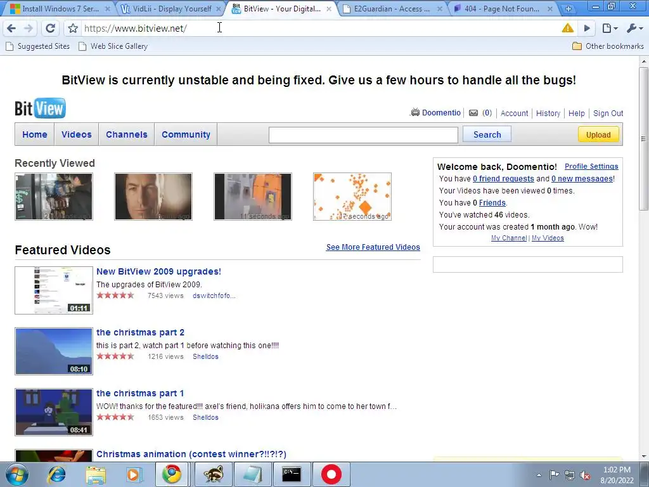Click the page vertical scrollbar
Screen dimensions: 649x487
tap(643, 138)
